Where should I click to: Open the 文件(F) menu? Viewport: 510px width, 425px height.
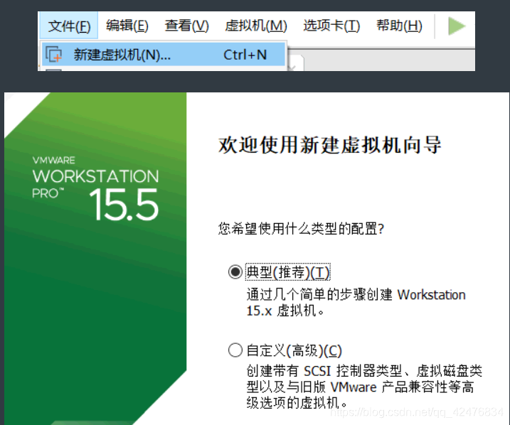(x=69, y=26)
